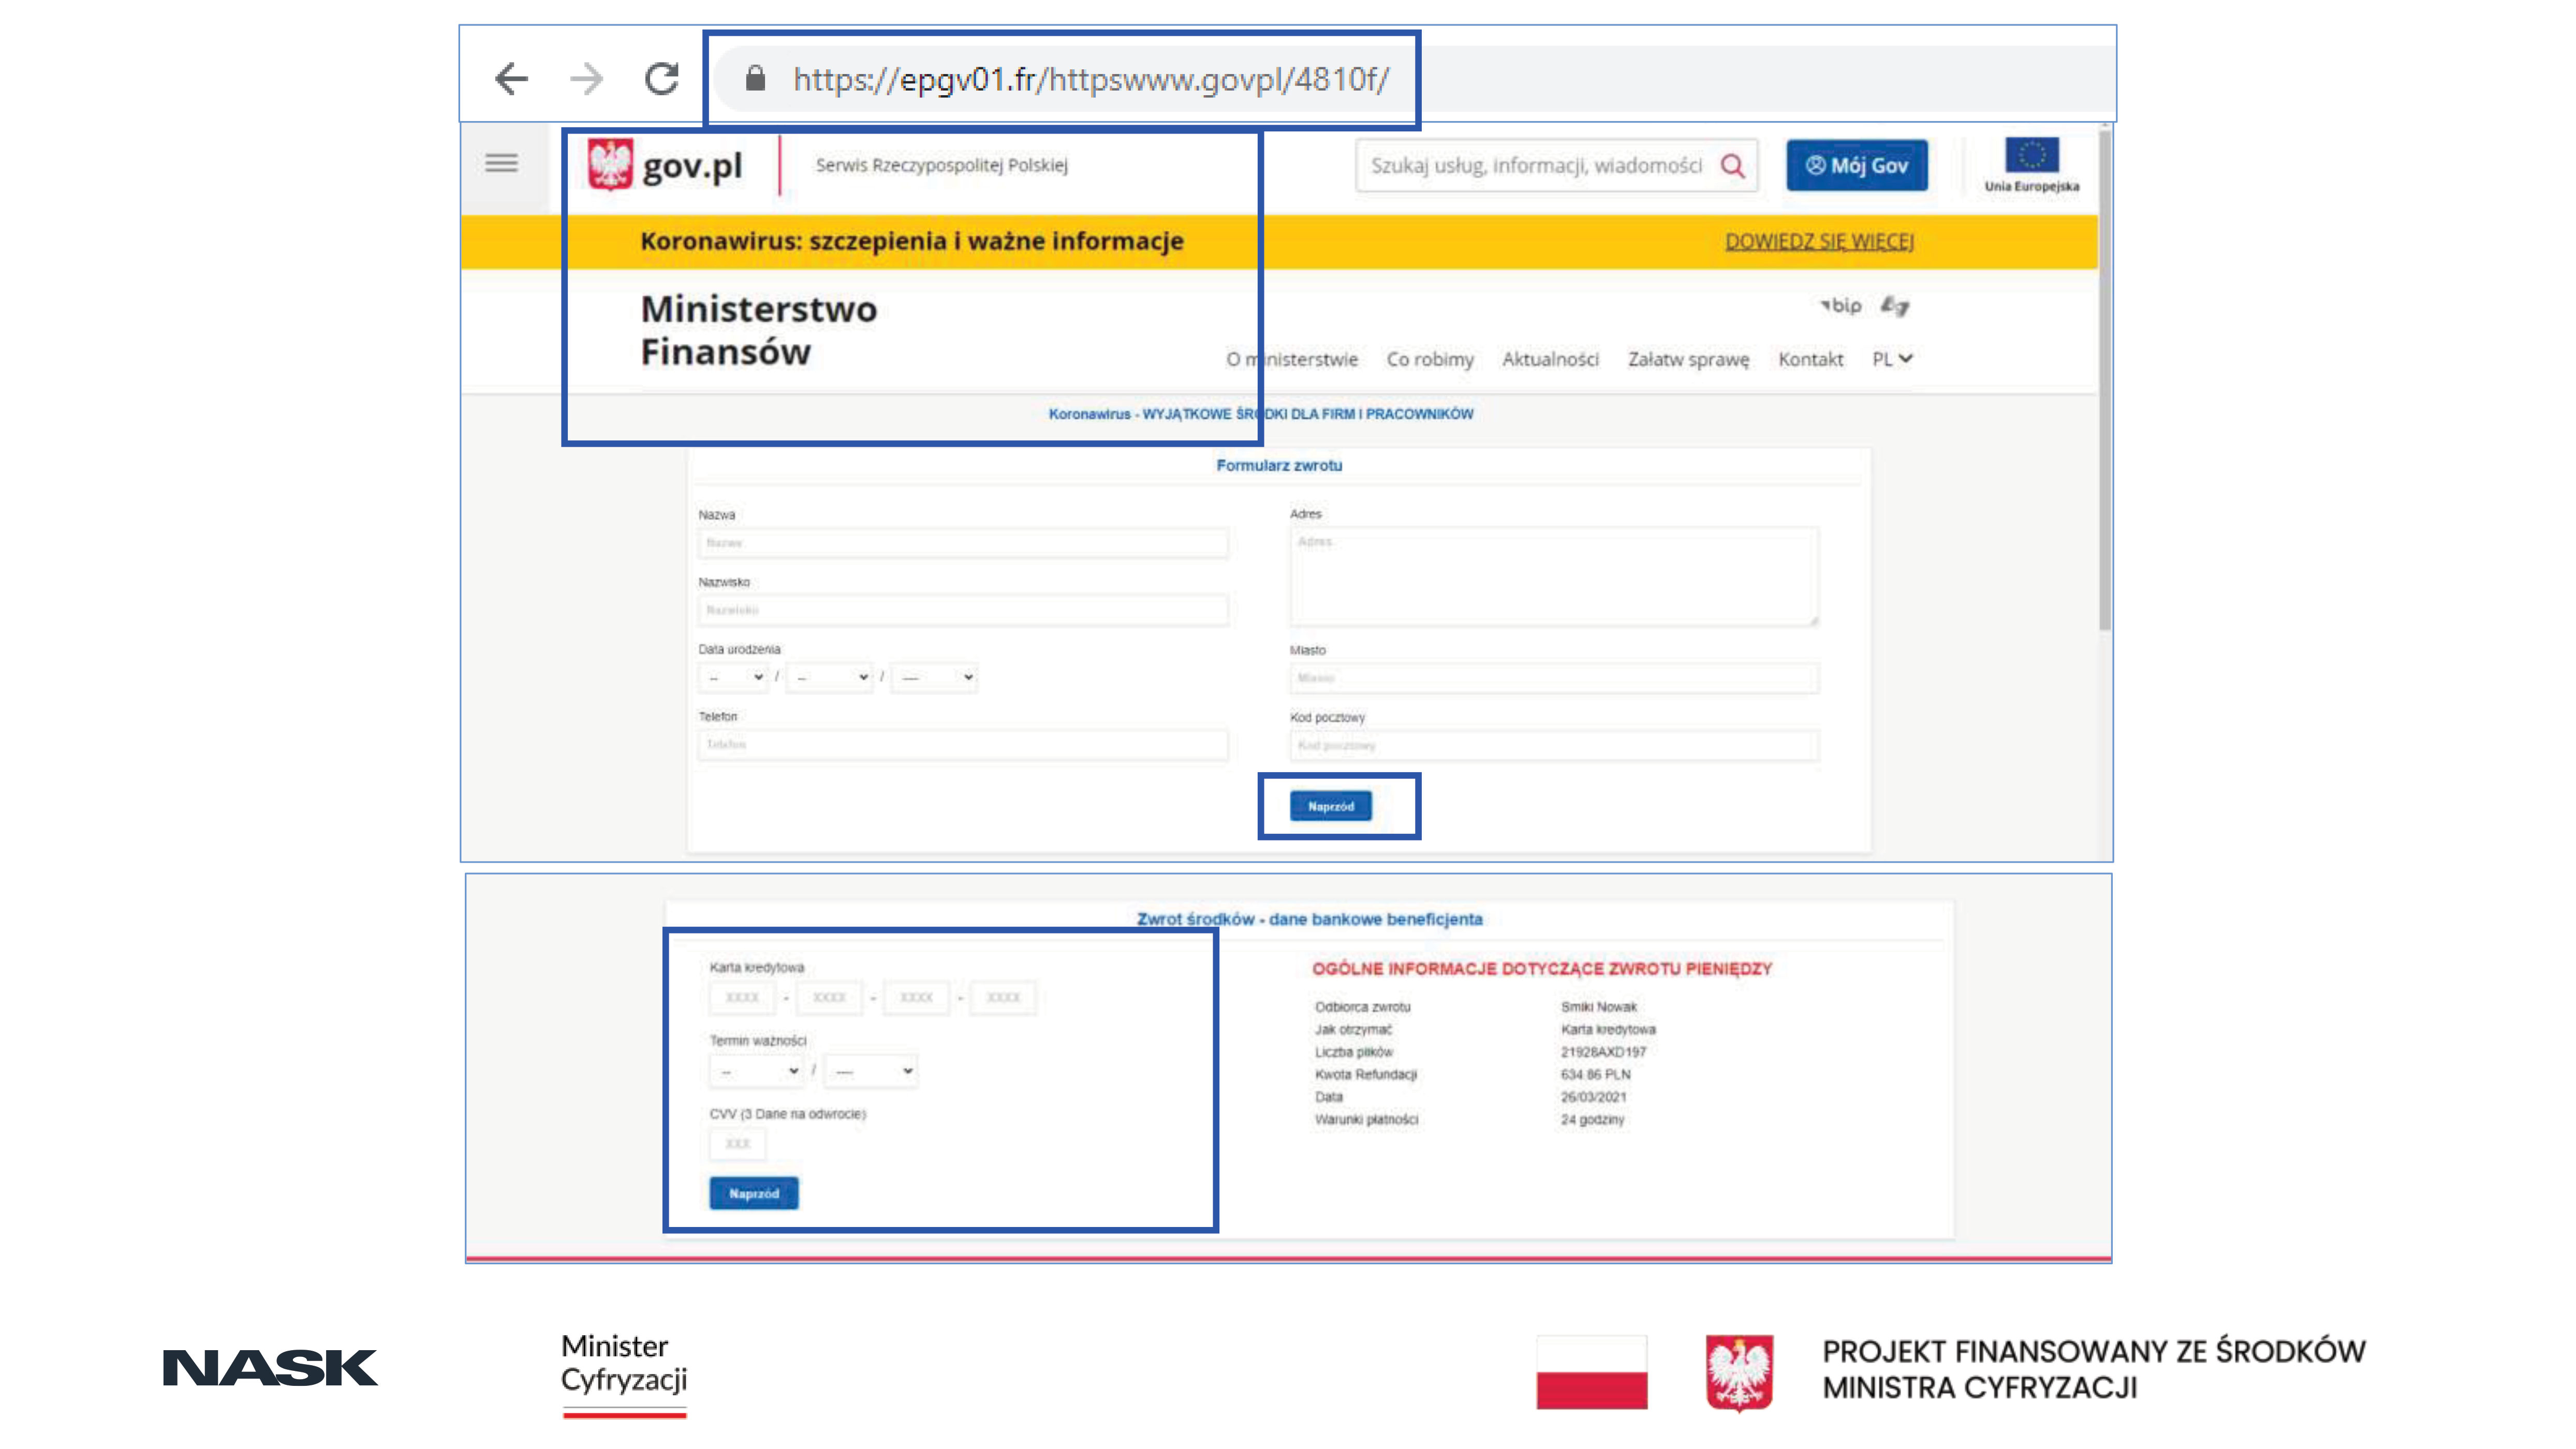Click the browser back arrow
2576x1449 pixels.
tap(511, 78)
